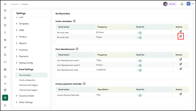The image size is (196, 111).
Task: Show info for Invite reminders
Action: point(74,21)
